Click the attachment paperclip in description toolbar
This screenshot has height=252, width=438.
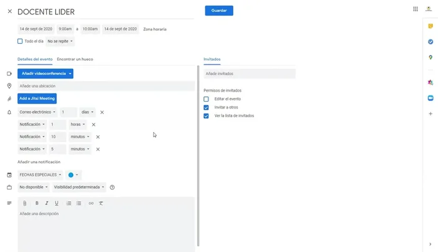click(x=24, y=203)
